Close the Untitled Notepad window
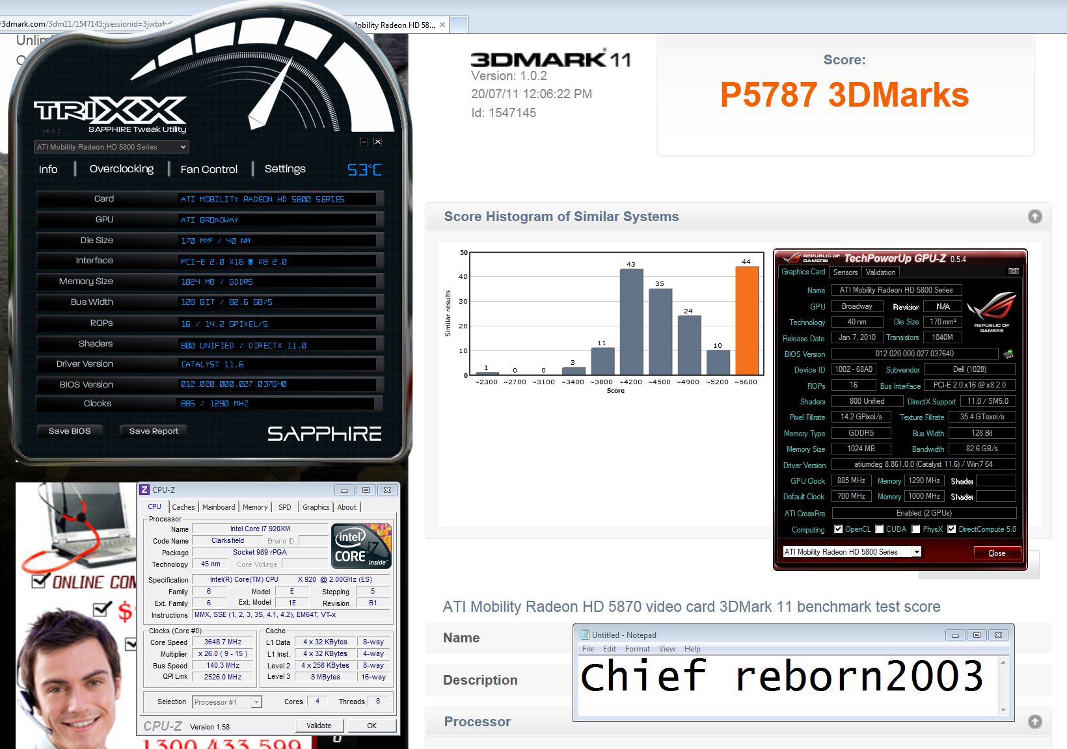This screenshot has width=1067, height=749. [998, 635]
